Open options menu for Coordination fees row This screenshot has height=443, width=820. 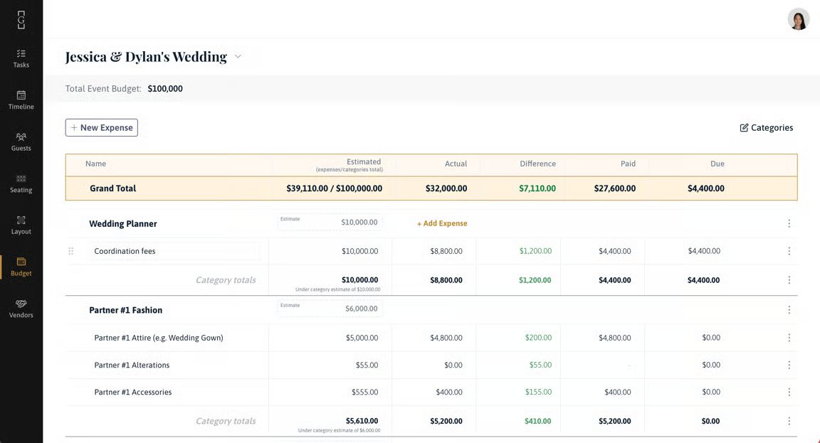pos(789,251)
